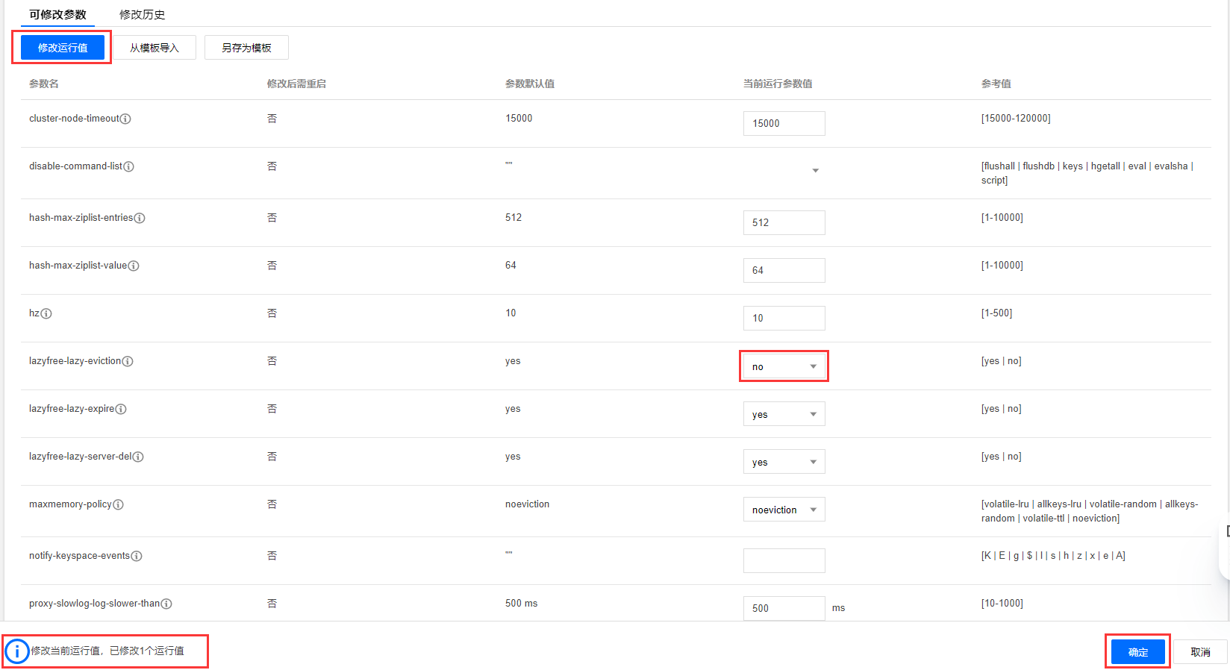Click info icon beside hash-max-ziplist-value

click(x=134, y=266)
